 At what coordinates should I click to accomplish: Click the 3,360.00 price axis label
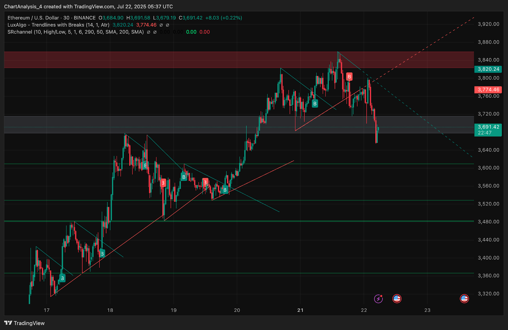(488, 276)
